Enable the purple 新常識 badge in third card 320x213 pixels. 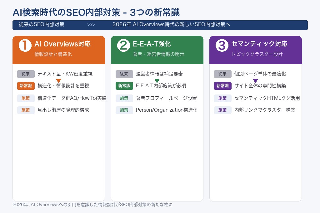click(222, 86)
